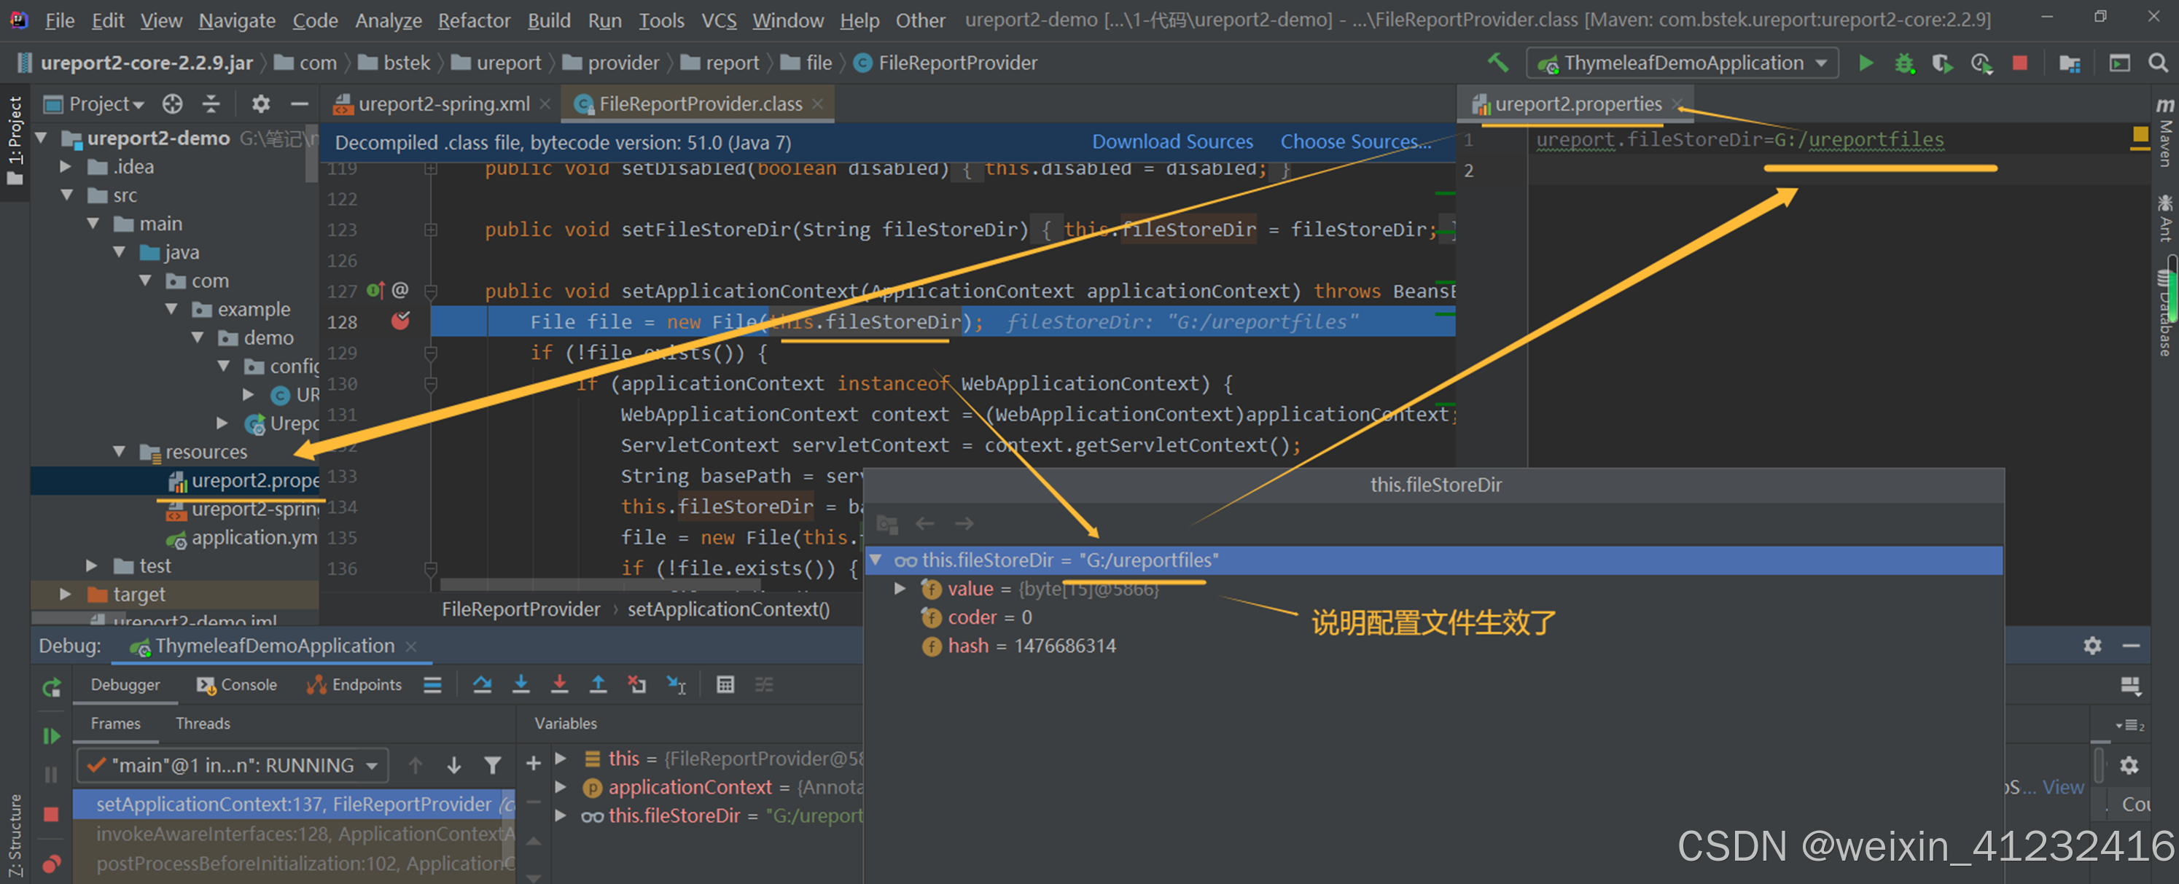The height and width of the screenshot is (884, 2179).
Task: Click the Step Over debugger icon
Action: coord(482,684)
